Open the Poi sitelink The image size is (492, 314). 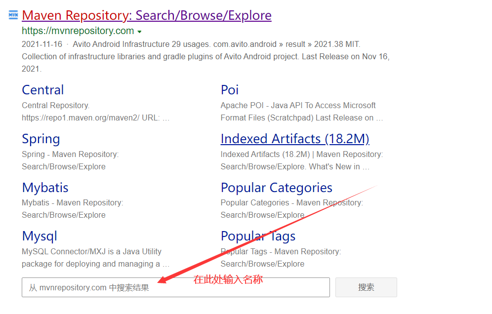tap(230, 90)
